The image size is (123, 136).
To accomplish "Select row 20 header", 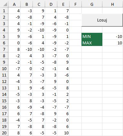I will pos(4,133).
